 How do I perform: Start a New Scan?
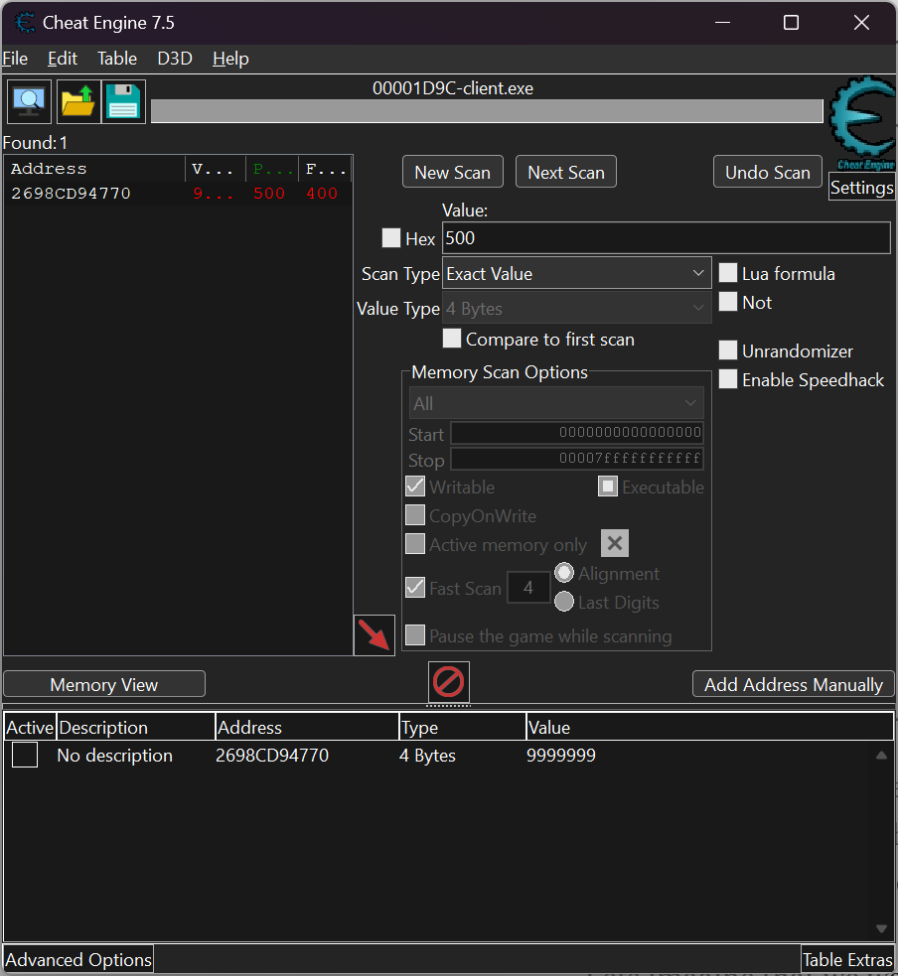453,172
